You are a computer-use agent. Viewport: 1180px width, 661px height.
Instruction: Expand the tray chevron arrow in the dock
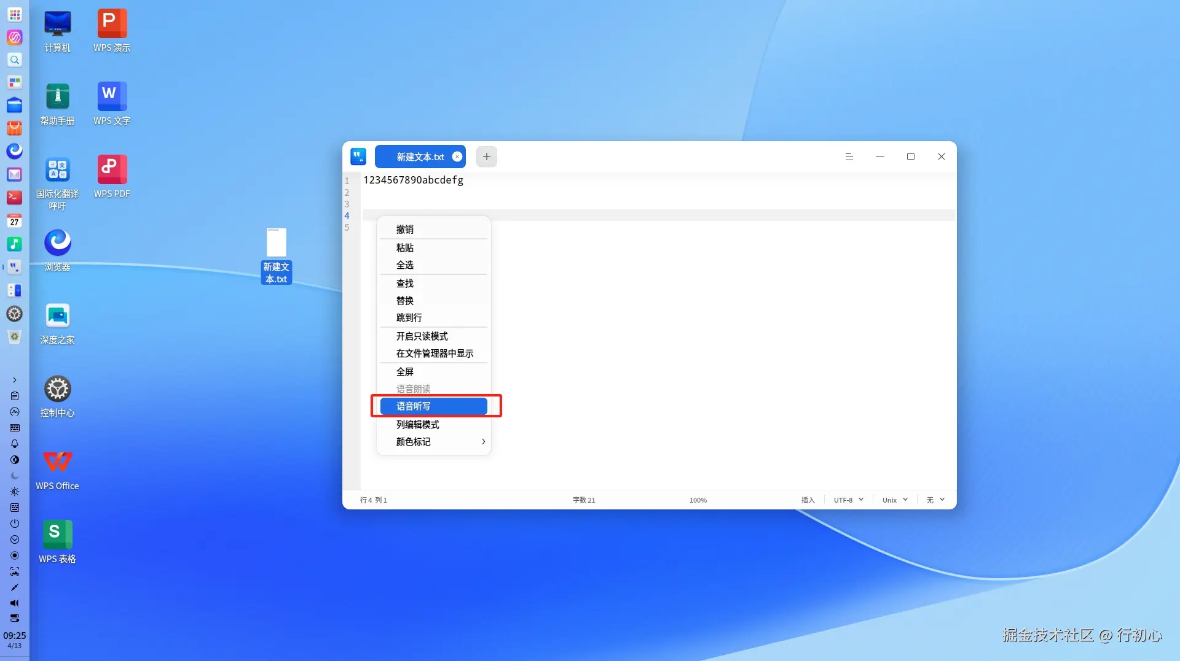click(15, 380)
